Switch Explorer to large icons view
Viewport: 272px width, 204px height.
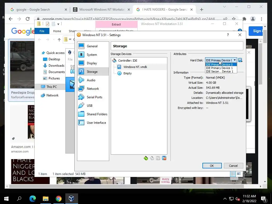239,174
